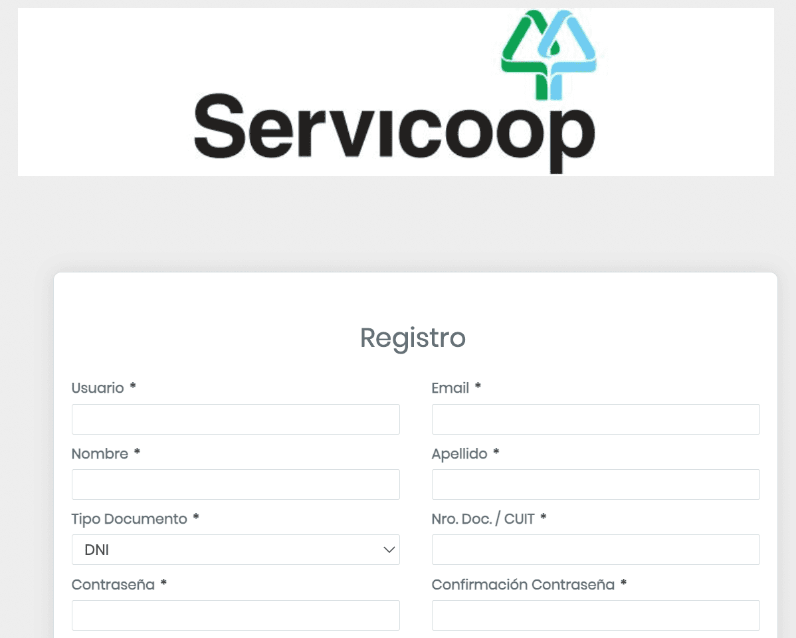Click the Registro heading text

point(413,338)
